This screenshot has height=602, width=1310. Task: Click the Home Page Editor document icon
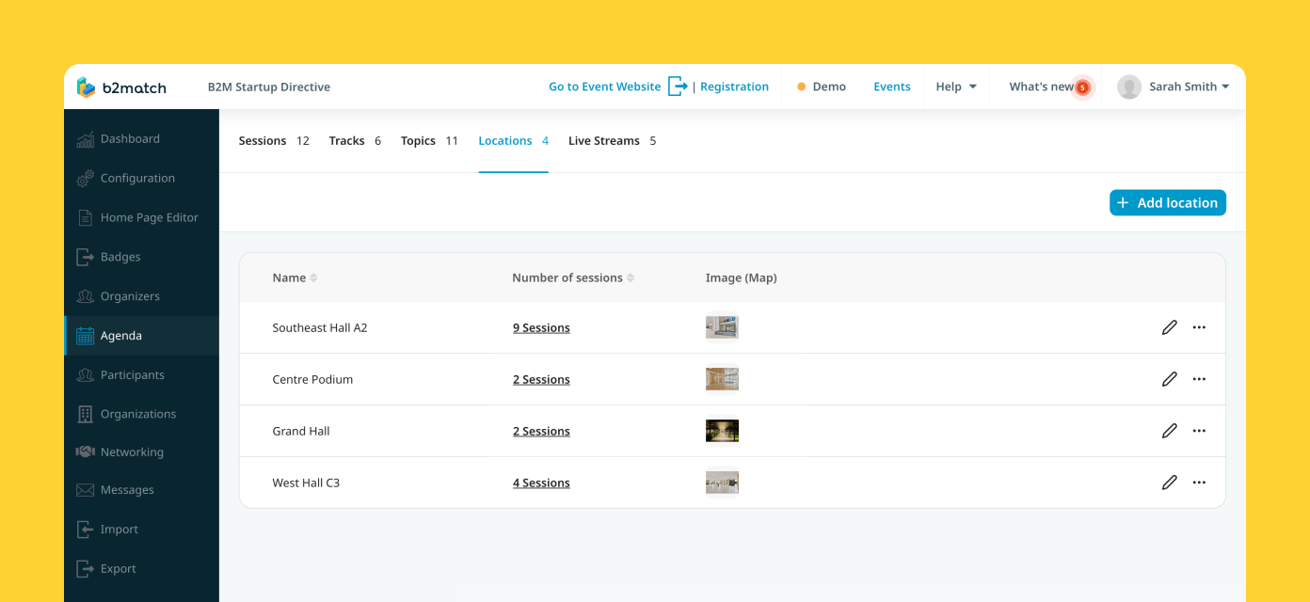[85, 217]
